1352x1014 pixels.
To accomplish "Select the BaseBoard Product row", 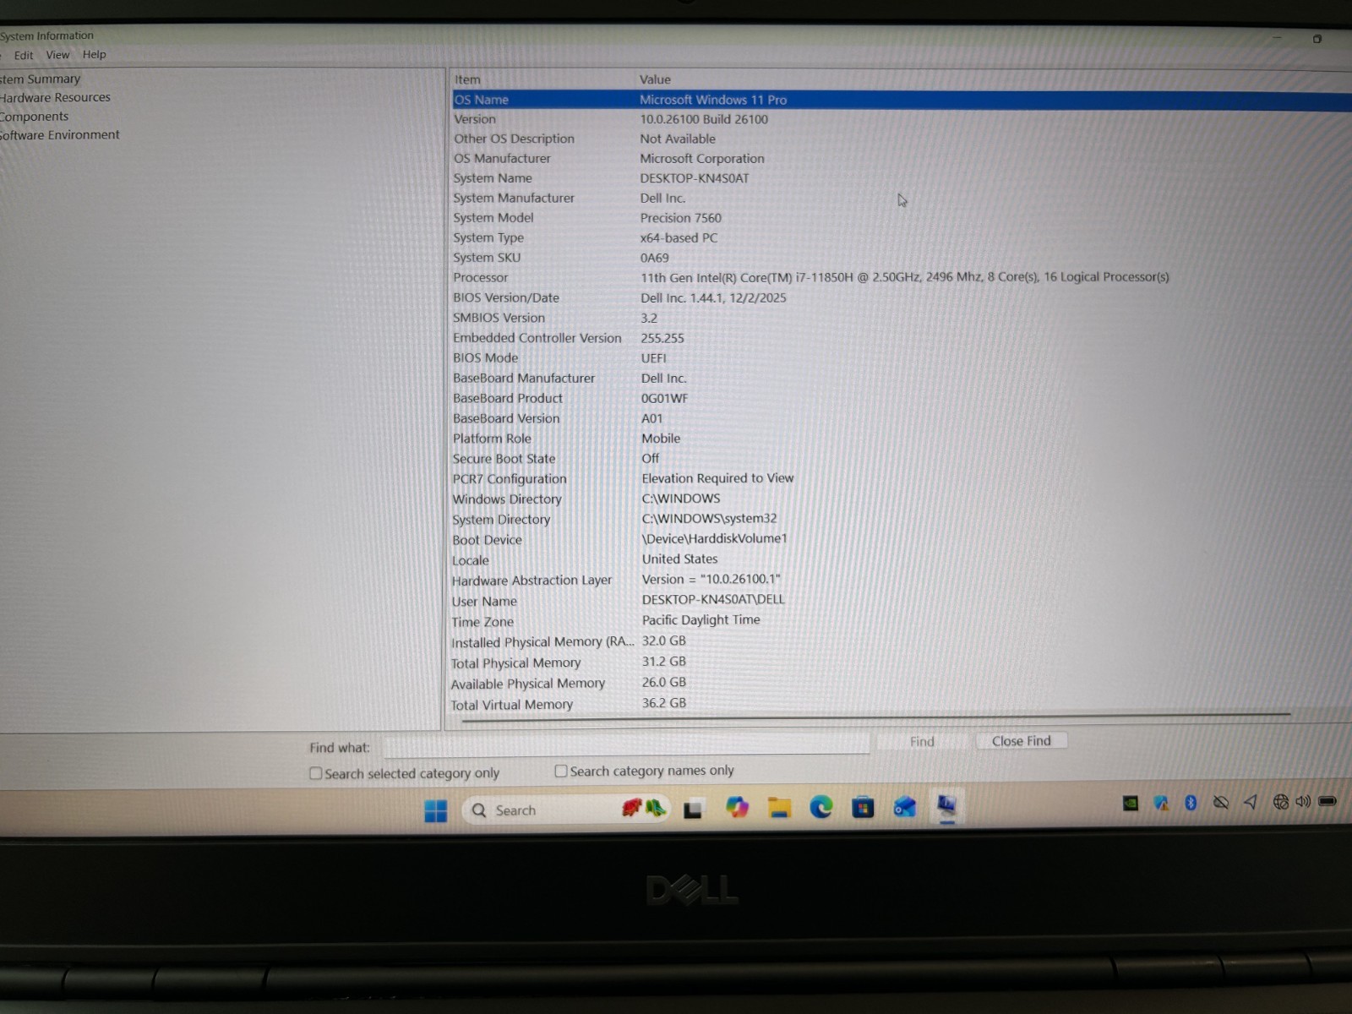I will point(901,398).
